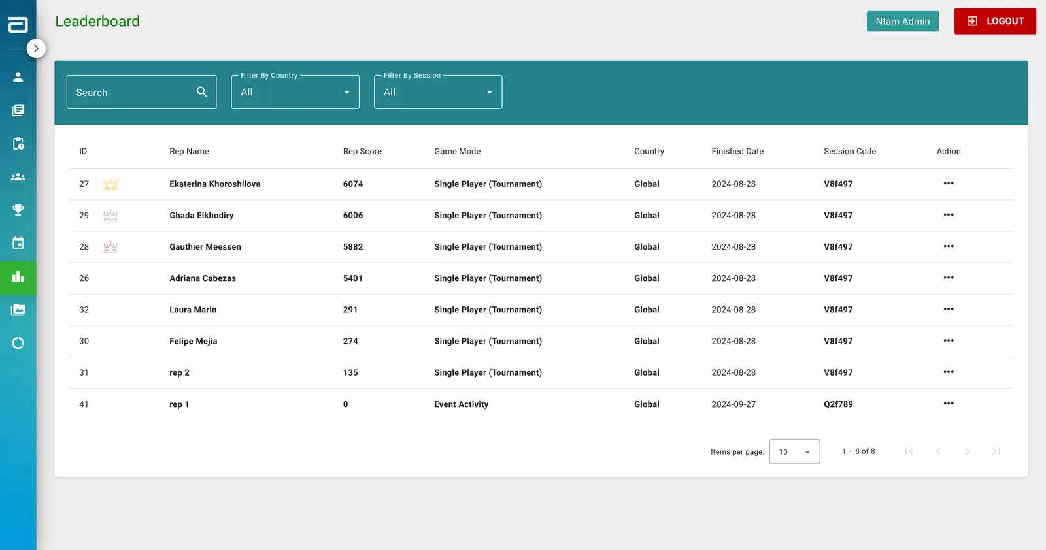Screen dimensions: 1046x550
Task: Select the Gauthier Meessen name cell
Action: point(205,246)
